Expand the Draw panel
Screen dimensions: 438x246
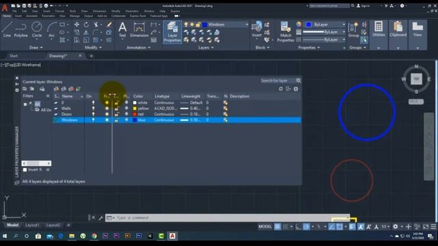[x=36, y=47]
